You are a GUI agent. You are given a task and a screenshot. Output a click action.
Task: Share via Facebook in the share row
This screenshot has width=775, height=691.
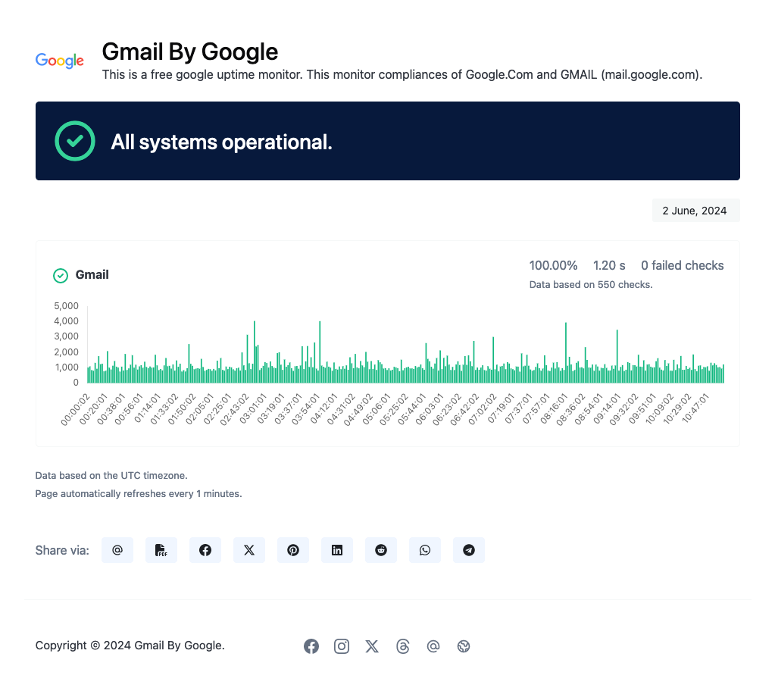click(x=205, y=550)
